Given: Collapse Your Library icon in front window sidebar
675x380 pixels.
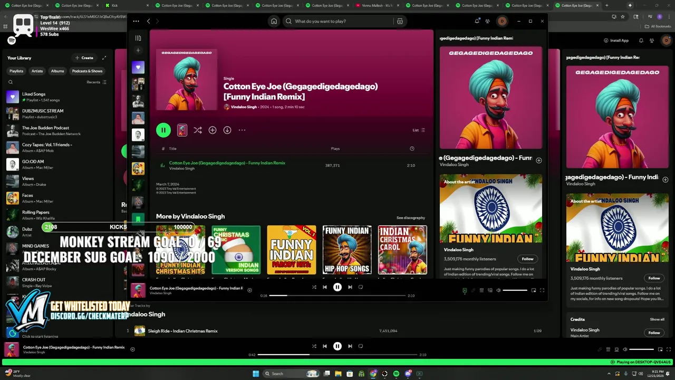Looking at the screenshot, I should pos(138,38).
